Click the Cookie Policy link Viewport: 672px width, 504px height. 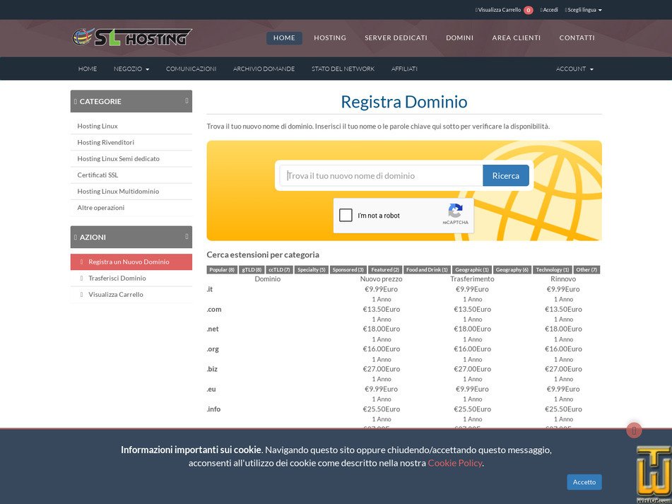point(455,463)
